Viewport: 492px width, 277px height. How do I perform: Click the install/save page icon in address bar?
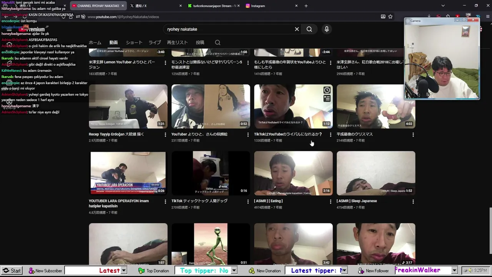pyautogui.click(x=383, y=17)
